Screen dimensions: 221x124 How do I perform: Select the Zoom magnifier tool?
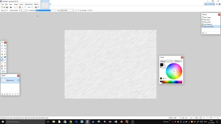[x=5, y=51]
